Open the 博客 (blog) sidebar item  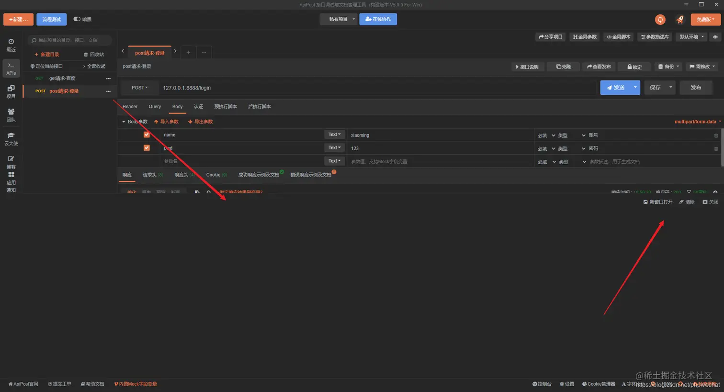(x=11, y=162)
